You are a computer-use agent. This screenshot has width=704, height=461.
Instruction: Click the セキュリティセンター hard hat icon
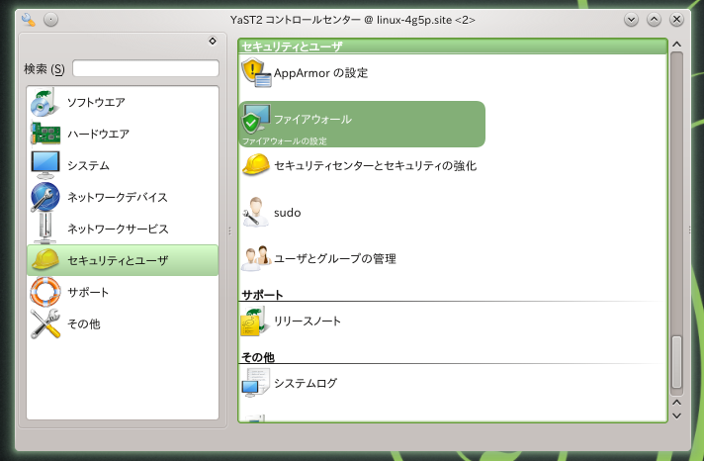[x=256, y=164]
